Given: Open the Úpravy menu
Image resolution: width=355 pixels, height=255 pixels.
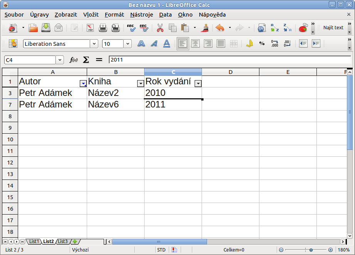Looking at the screenshot, I should pyautogui.click(x=39, y=15).
